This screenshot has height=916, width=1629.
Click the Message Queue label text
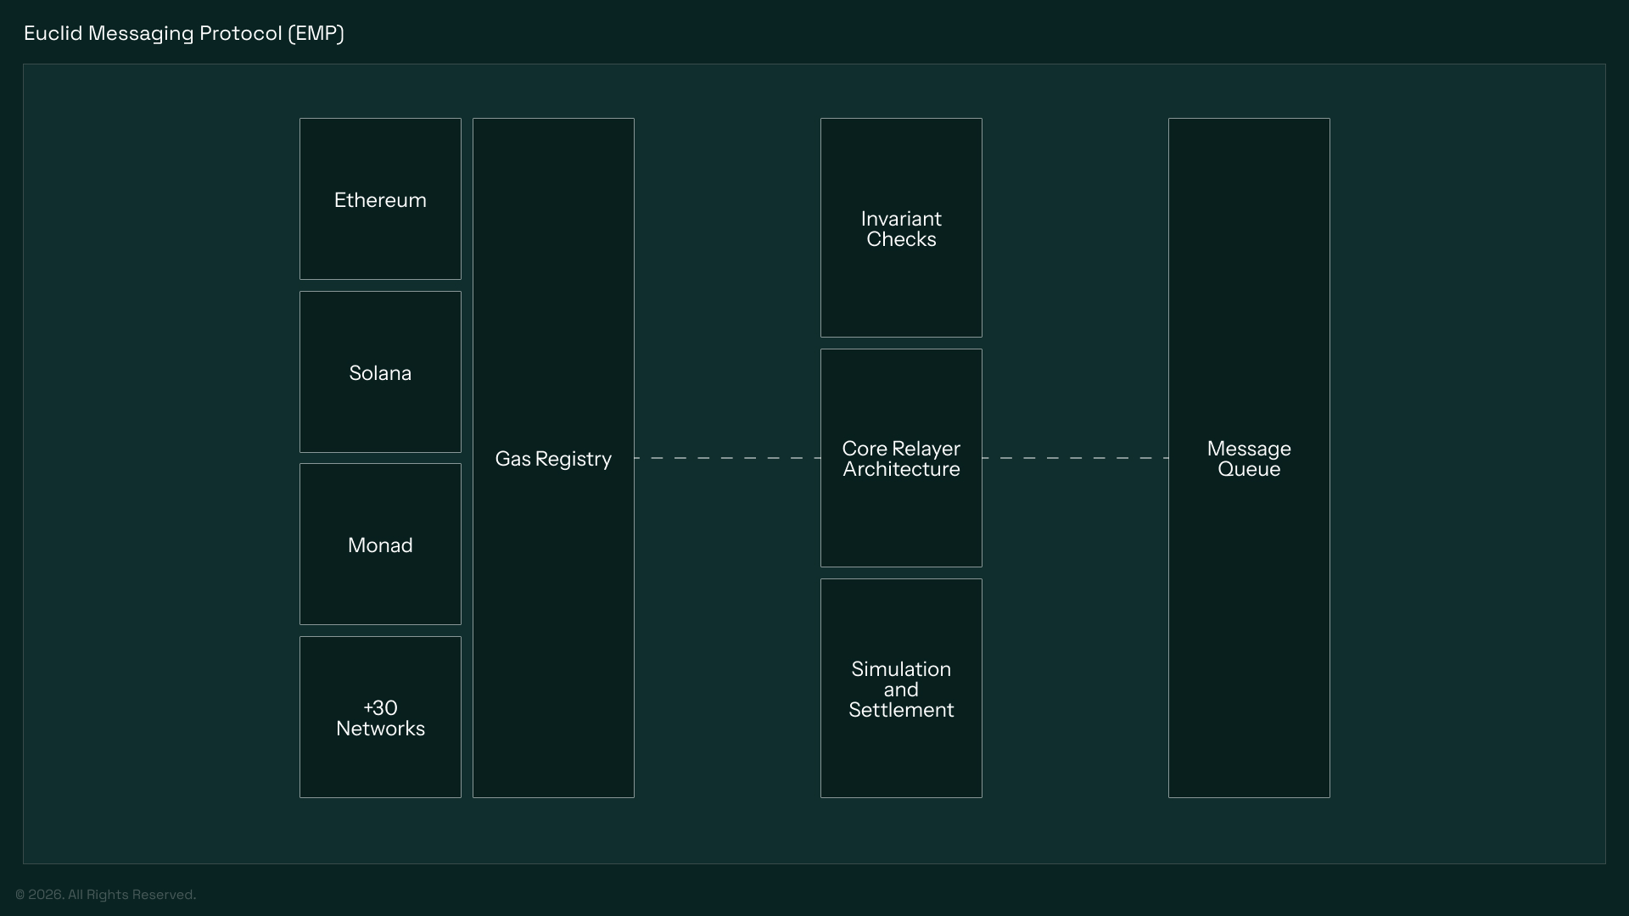click(1249, 459)
